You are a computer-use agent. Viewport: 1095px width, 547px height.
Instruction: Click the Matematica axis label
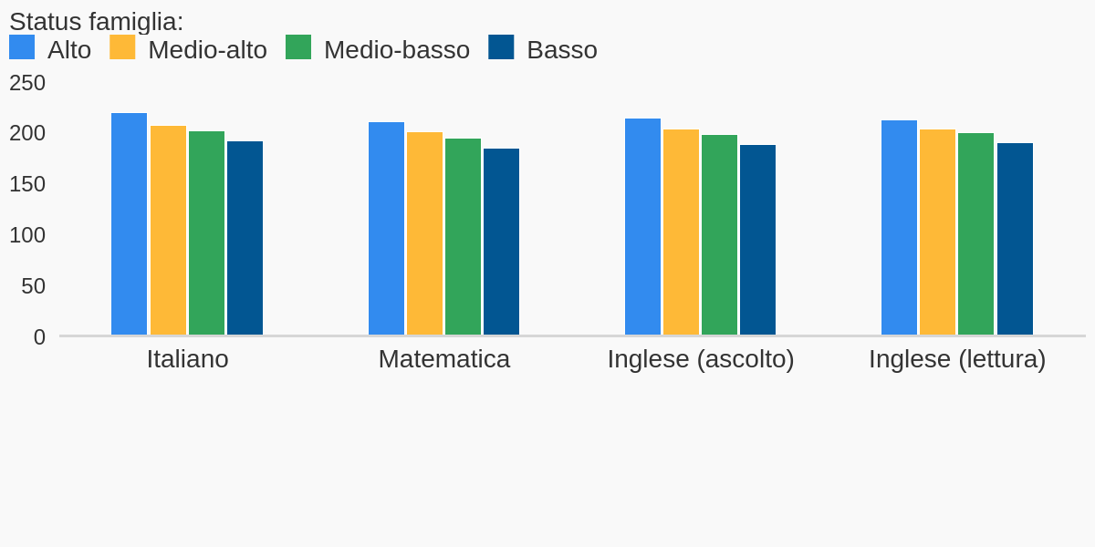click(x=444, y=359)
